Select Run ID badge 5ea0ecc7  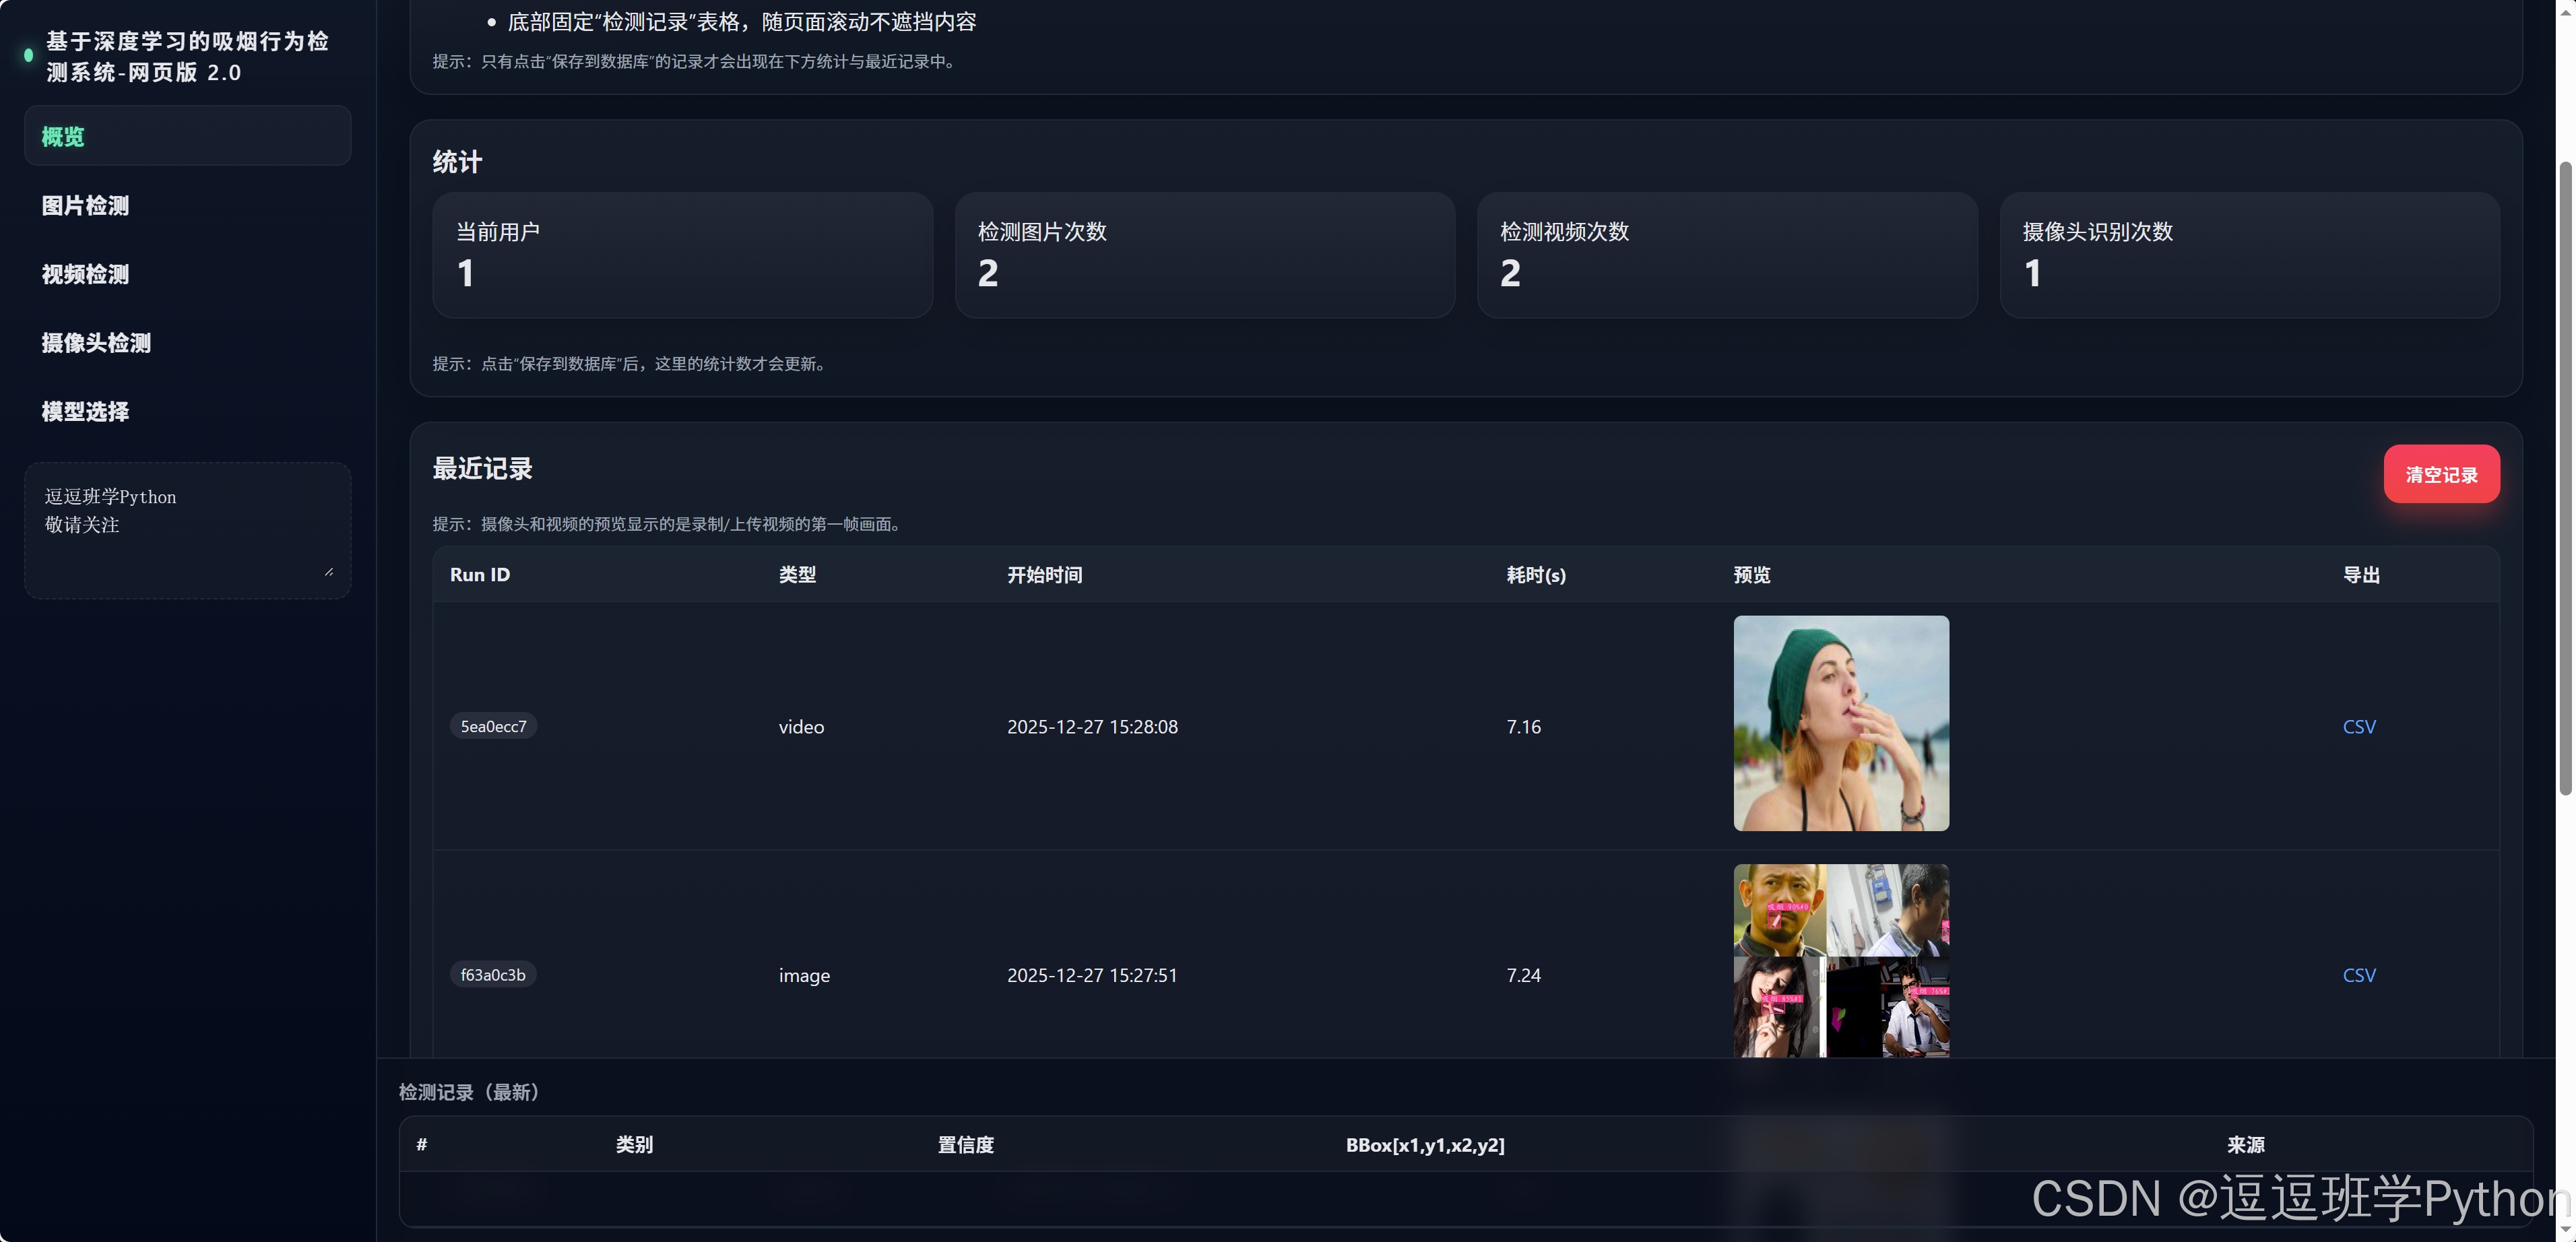493,726
